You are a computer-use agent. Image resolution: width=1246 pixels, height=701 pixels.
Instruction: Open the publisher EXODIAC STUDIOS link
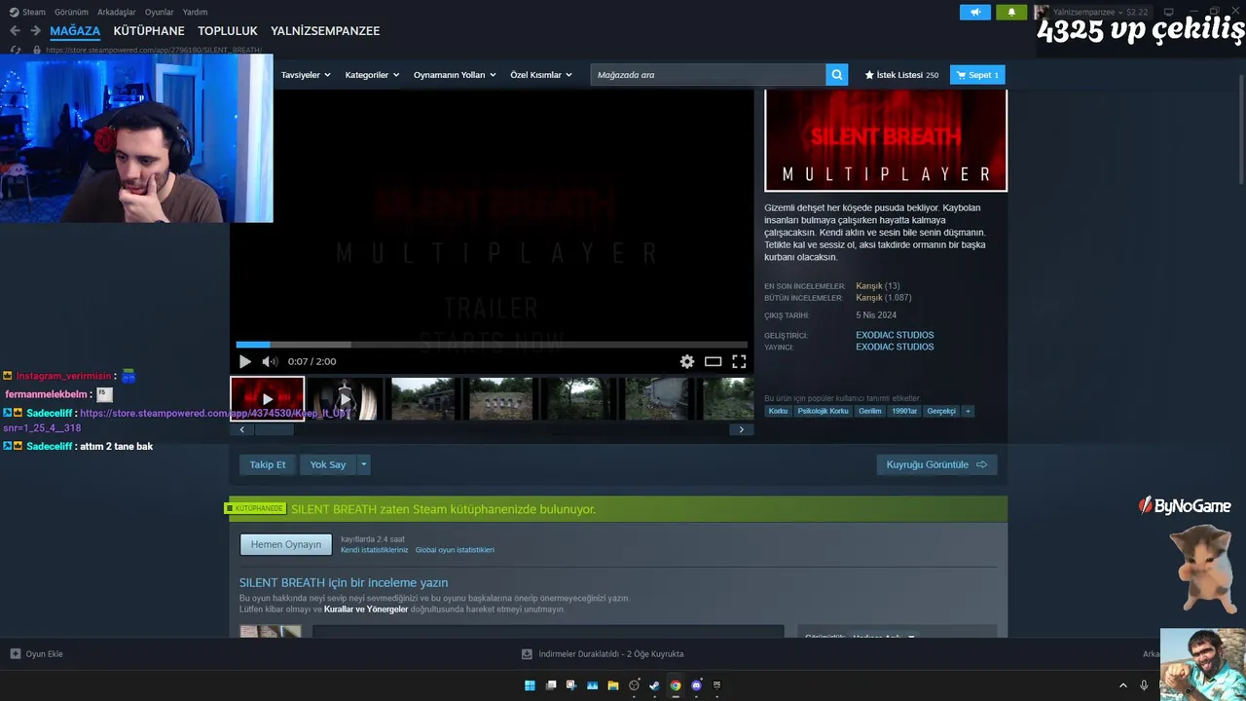click(895, 347)
